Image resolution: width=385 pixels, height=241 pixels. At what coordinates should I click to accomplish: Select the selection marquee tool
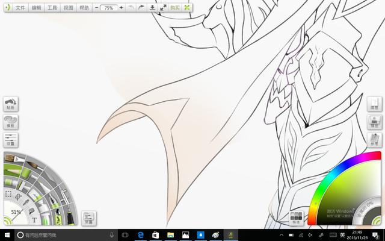click(x=8, y=194)
